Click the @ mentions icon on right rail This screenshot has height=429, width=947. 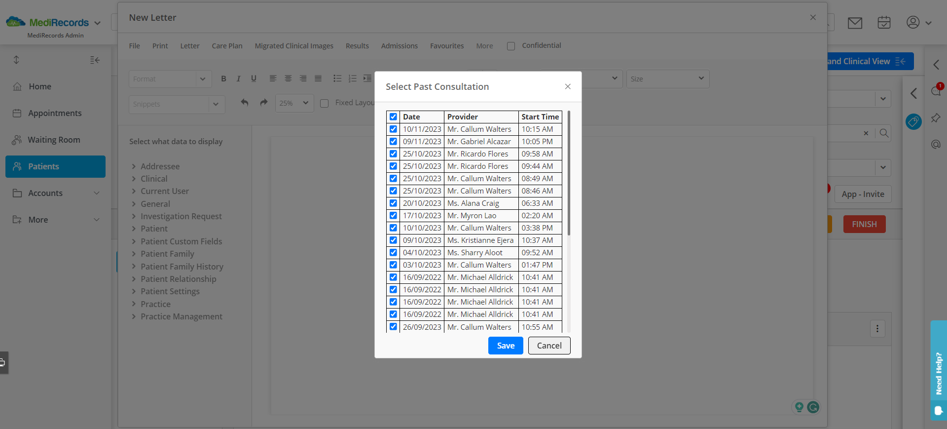936,144
